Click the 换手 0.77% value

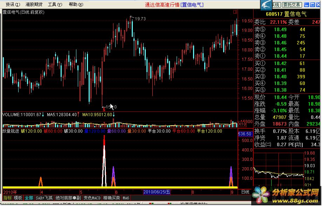[280, 132]
